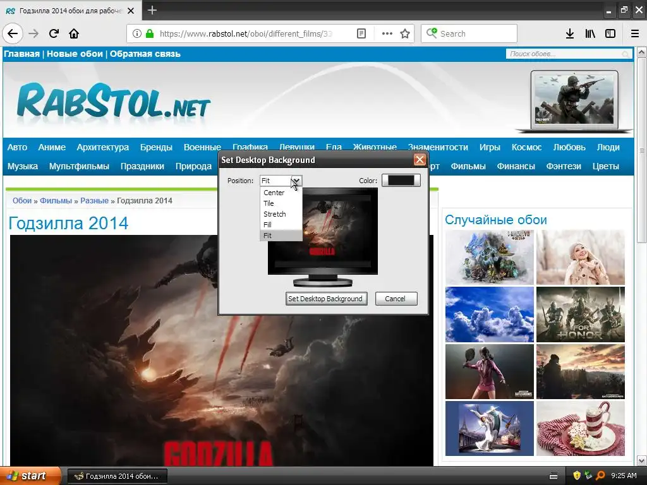The height and width of the screenshot is (485, 647).
Task: Click the magnifier icon in system tray
Action: (600, 476)
